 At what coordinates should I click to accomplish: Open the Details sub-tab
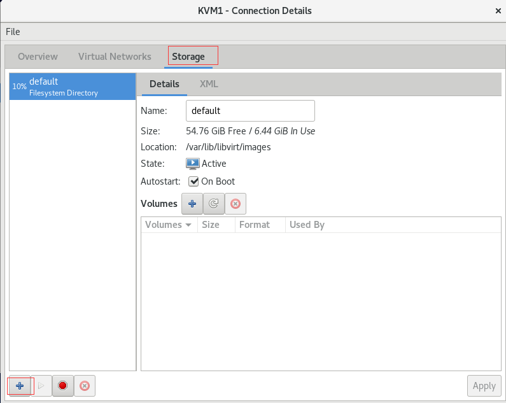pyautogui.click(x=164, y=84)
